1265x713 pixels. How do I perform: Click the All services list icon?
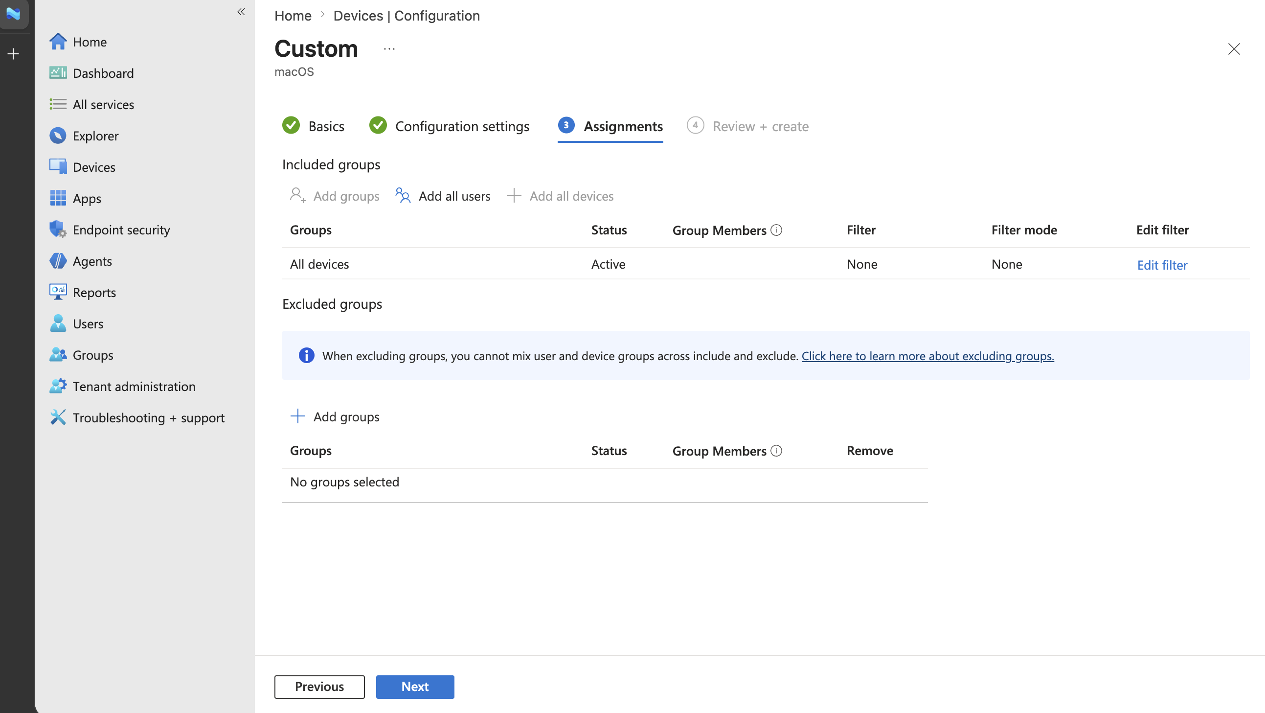[58, 104]
